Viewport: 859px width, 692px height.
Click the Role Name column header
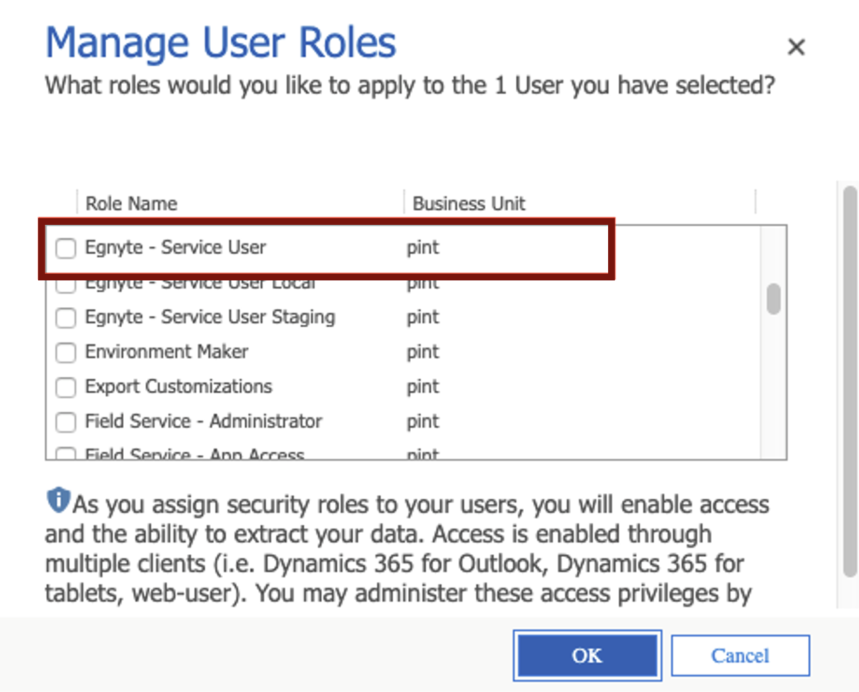[131, 203]
